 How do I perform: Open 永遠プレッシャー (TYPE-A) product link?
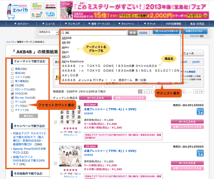pyautogui.click(x=110, y=109)
